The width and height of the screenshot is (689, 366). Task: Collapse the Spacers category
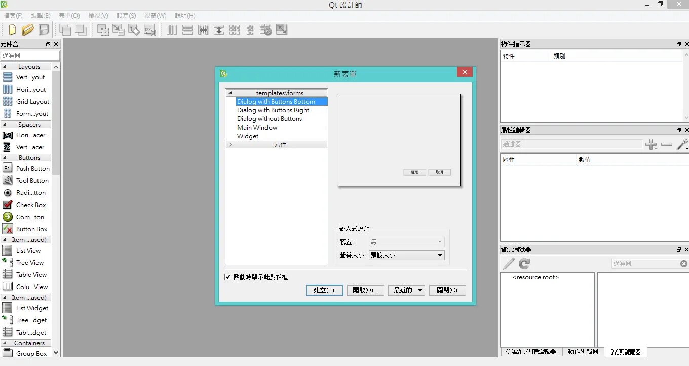(5, 125)
